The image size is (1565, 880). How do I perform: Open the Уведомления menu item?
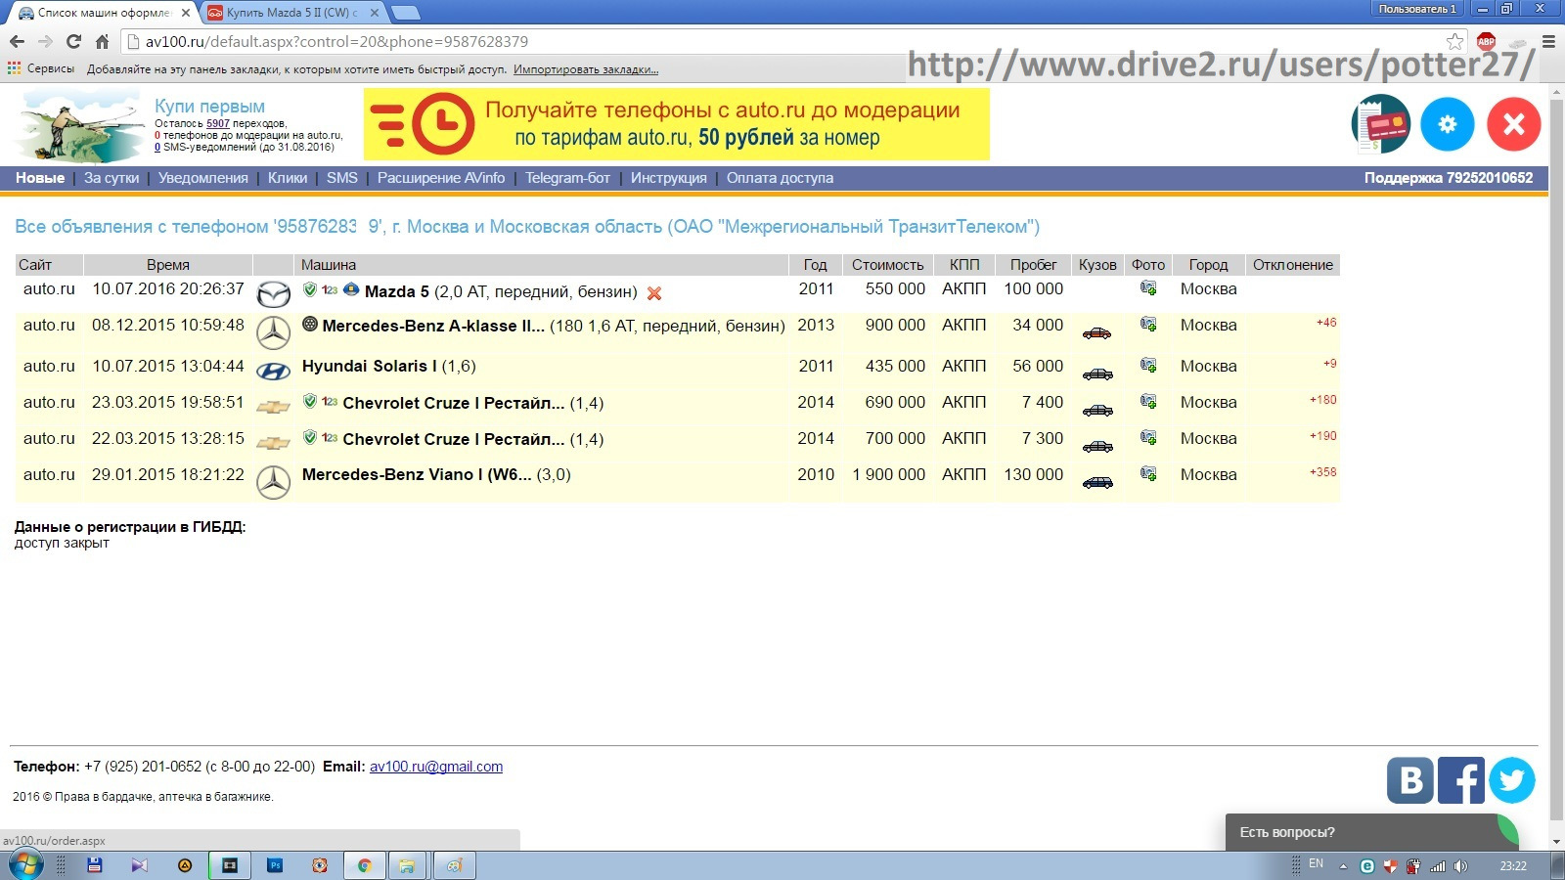[x=203, y=178]
